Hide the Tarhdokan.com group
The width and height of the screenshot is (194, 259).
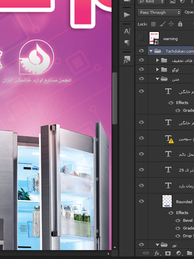click(x=141, y=51)
